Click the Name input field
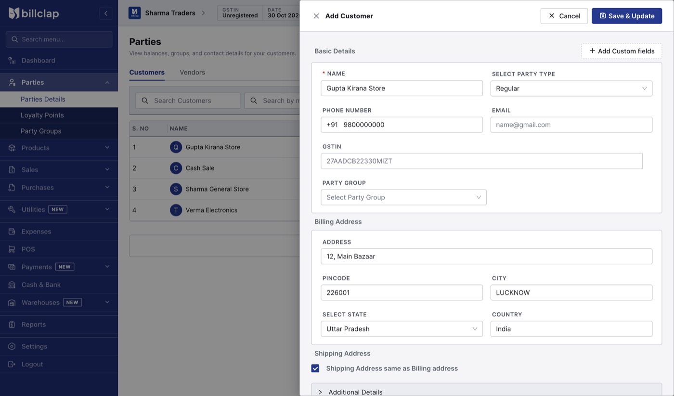674x396 pixels. 402,88
